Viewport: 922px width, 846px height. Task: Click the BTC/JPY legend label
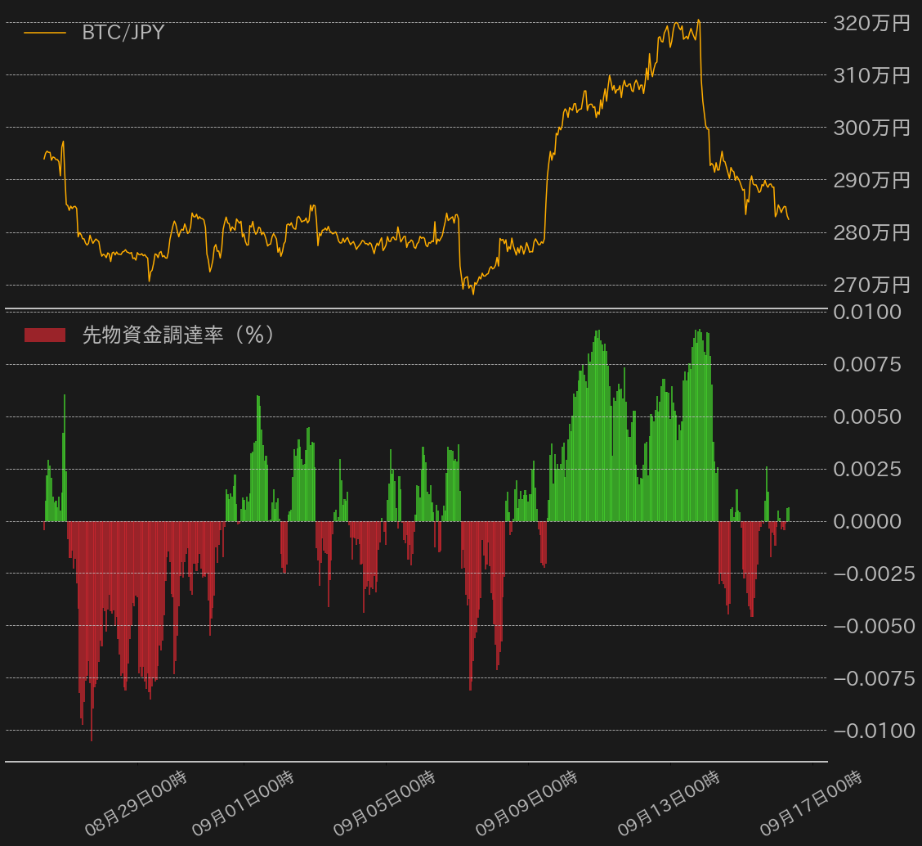[x=123, y=33]
